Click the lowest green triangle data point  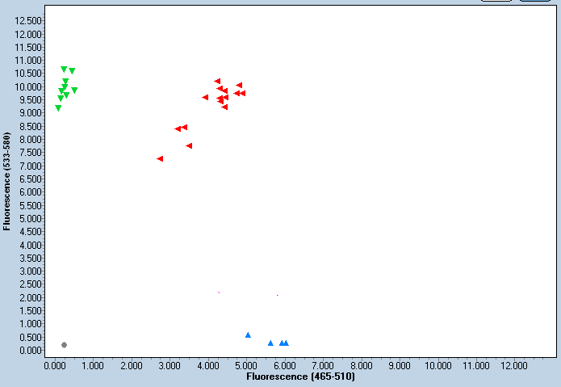click(x=58, y=107)
